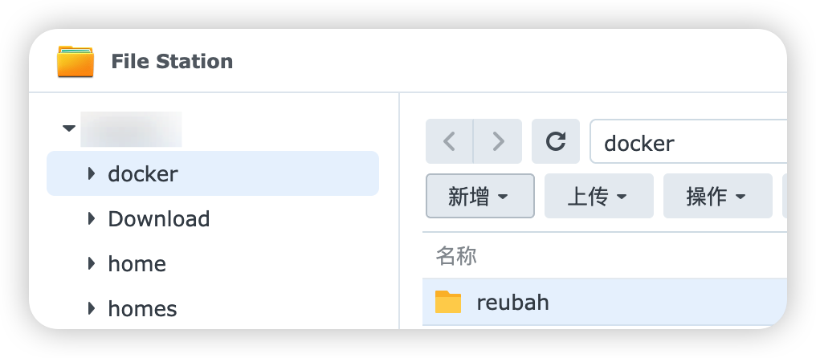Select docker in the folder tree
The height and width of the screenshot is (358, 816).
(x=143, y=173)
